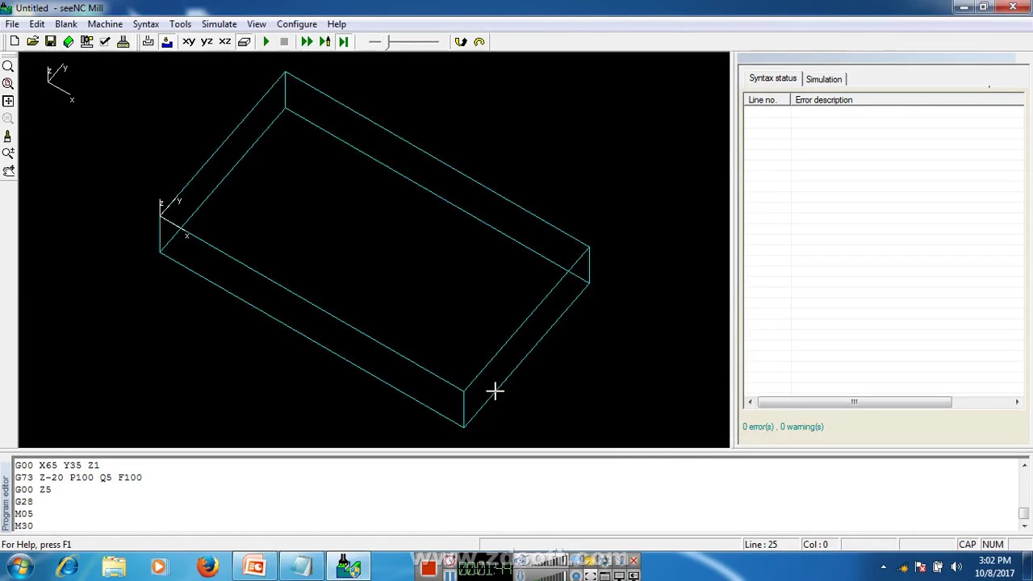Screen dimensions: 1033x581
Task: Switch to the xy plane view
Action: (189, 42)
